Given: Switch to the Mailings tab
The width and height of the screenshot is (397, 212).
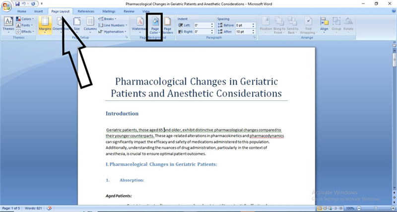Looking at the screenshot, I should click(109, 11).
